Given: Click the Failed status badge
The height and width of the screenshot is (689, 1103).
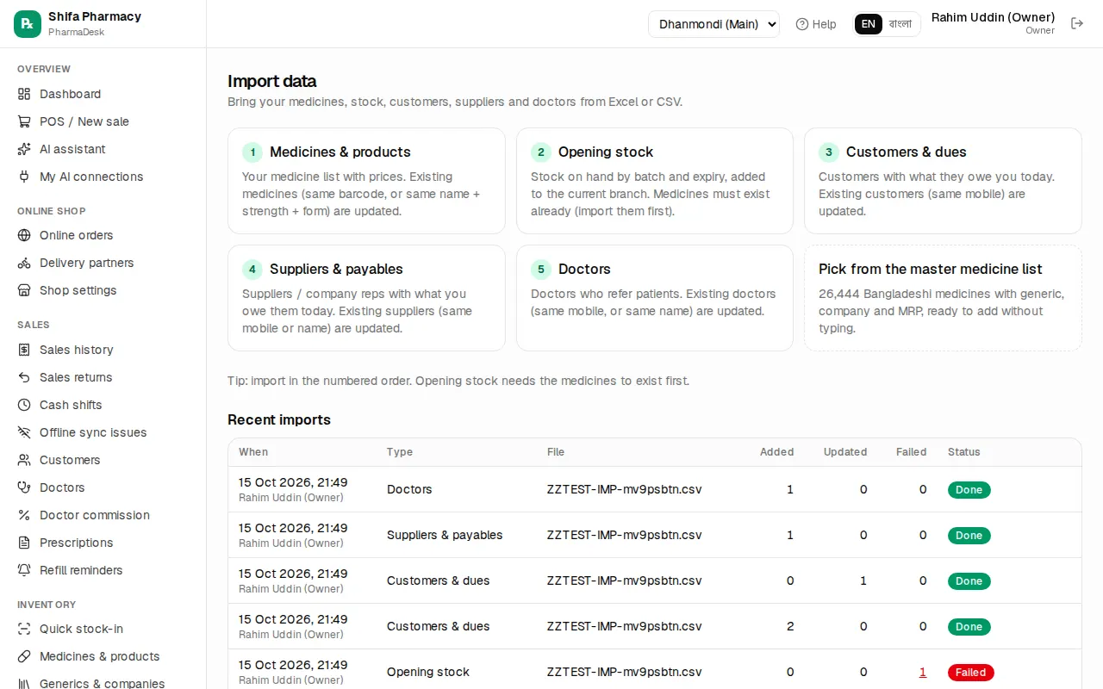Looking at the screenshot, I should [x=971, y=673].
